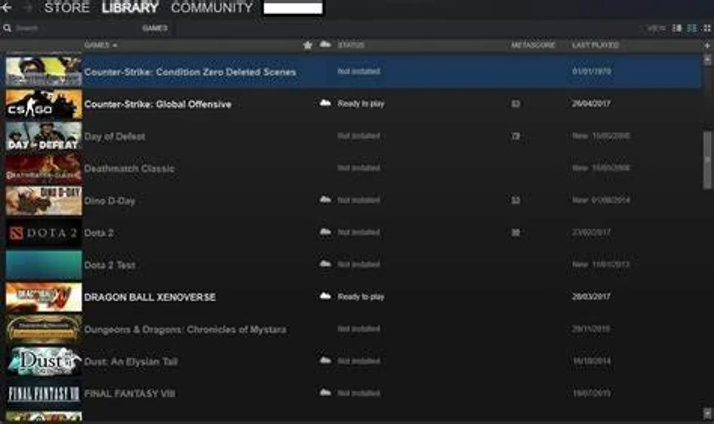
Task: Click the search magnifier icon
Action: pos(7,28)
